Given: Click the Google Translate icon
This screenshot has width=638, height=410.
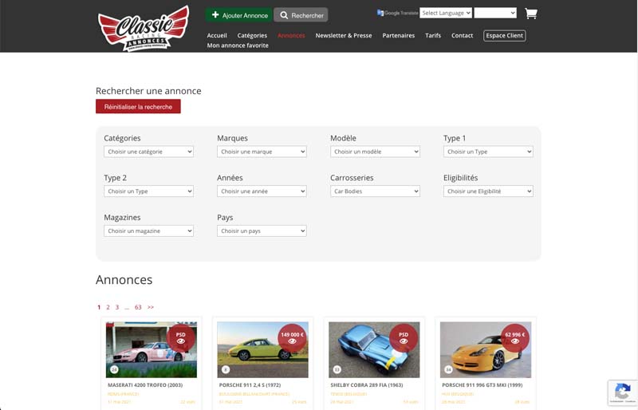Looking at the screenshot, I should pos(380,13).
